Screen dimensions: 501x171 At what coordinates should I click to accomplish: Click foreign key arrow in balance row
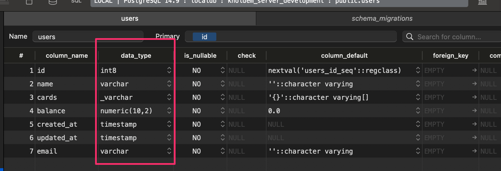(x=474, y=111)
